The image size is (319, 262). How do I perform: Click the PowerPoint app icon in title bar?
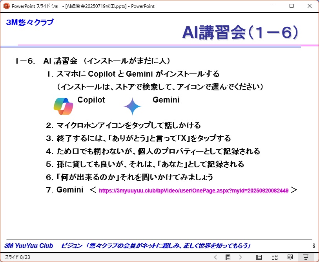click(6, 6)
